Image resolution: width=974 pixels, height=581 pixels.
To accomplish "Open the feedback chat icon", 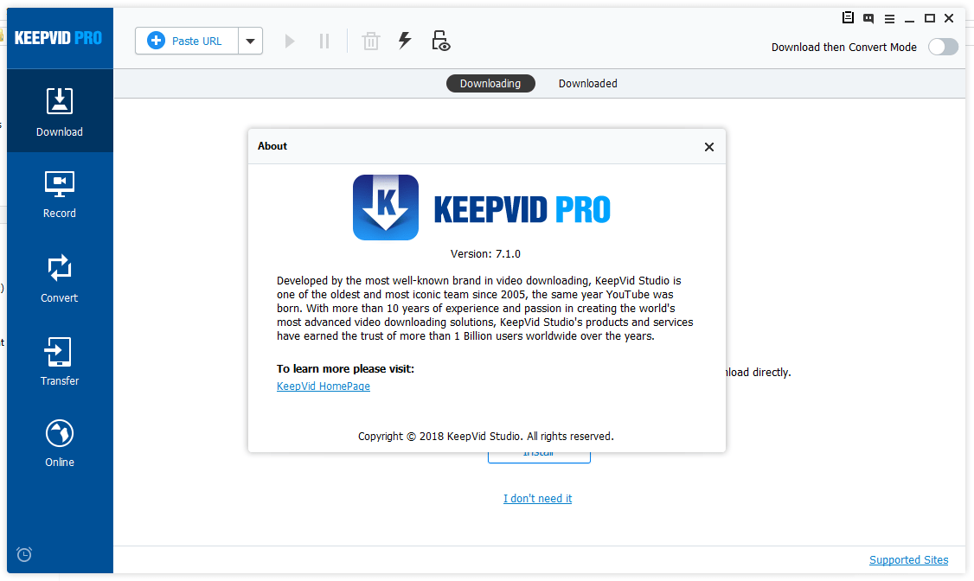I will [x=868, y=19].
